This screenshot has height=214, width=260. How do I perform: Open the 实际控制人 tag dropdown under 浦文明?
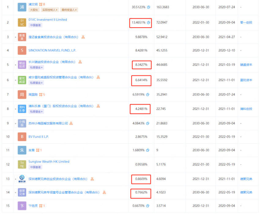50,10
